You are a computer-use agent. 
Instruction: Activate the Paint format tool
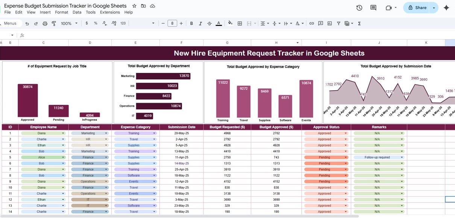pos(54,23)
